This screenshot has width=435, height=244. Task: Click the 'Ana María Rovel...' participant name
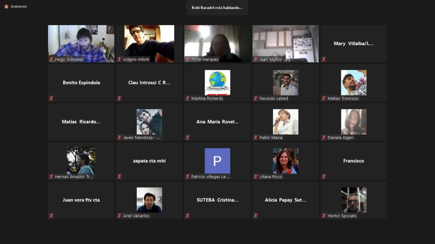[217, 121]
